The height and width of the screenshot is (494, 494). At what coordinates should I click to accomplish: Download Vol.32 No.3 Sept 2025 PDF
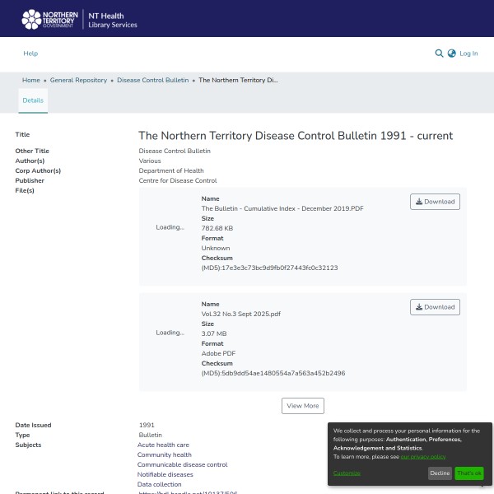click(435, 307)
